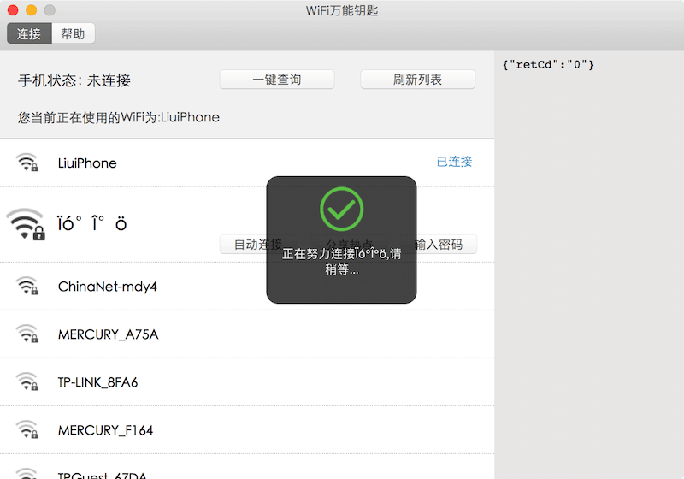Click the WiFi icon beside TP-LINK_8FA6

coord(27,381)
